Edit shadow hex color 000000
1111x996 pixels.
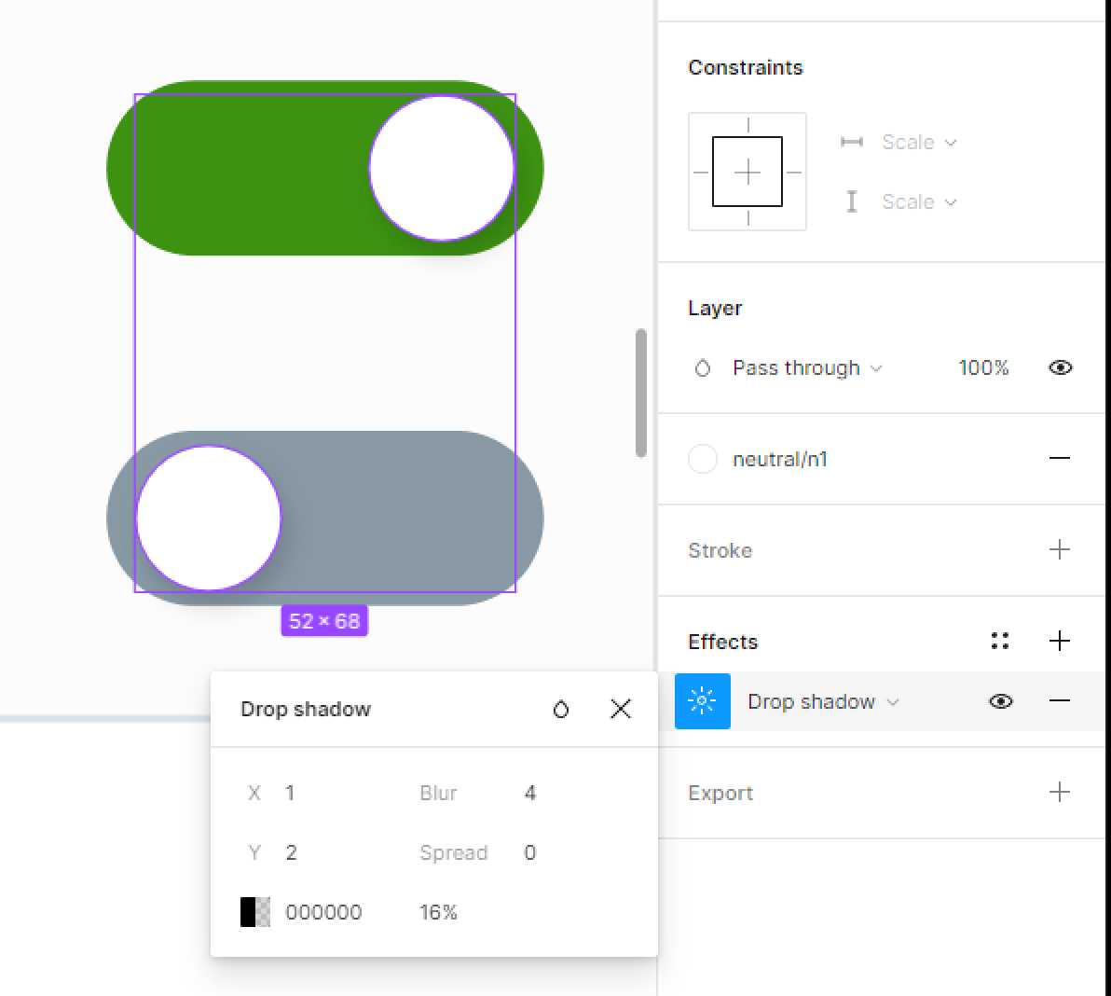(x=323, y=912)
